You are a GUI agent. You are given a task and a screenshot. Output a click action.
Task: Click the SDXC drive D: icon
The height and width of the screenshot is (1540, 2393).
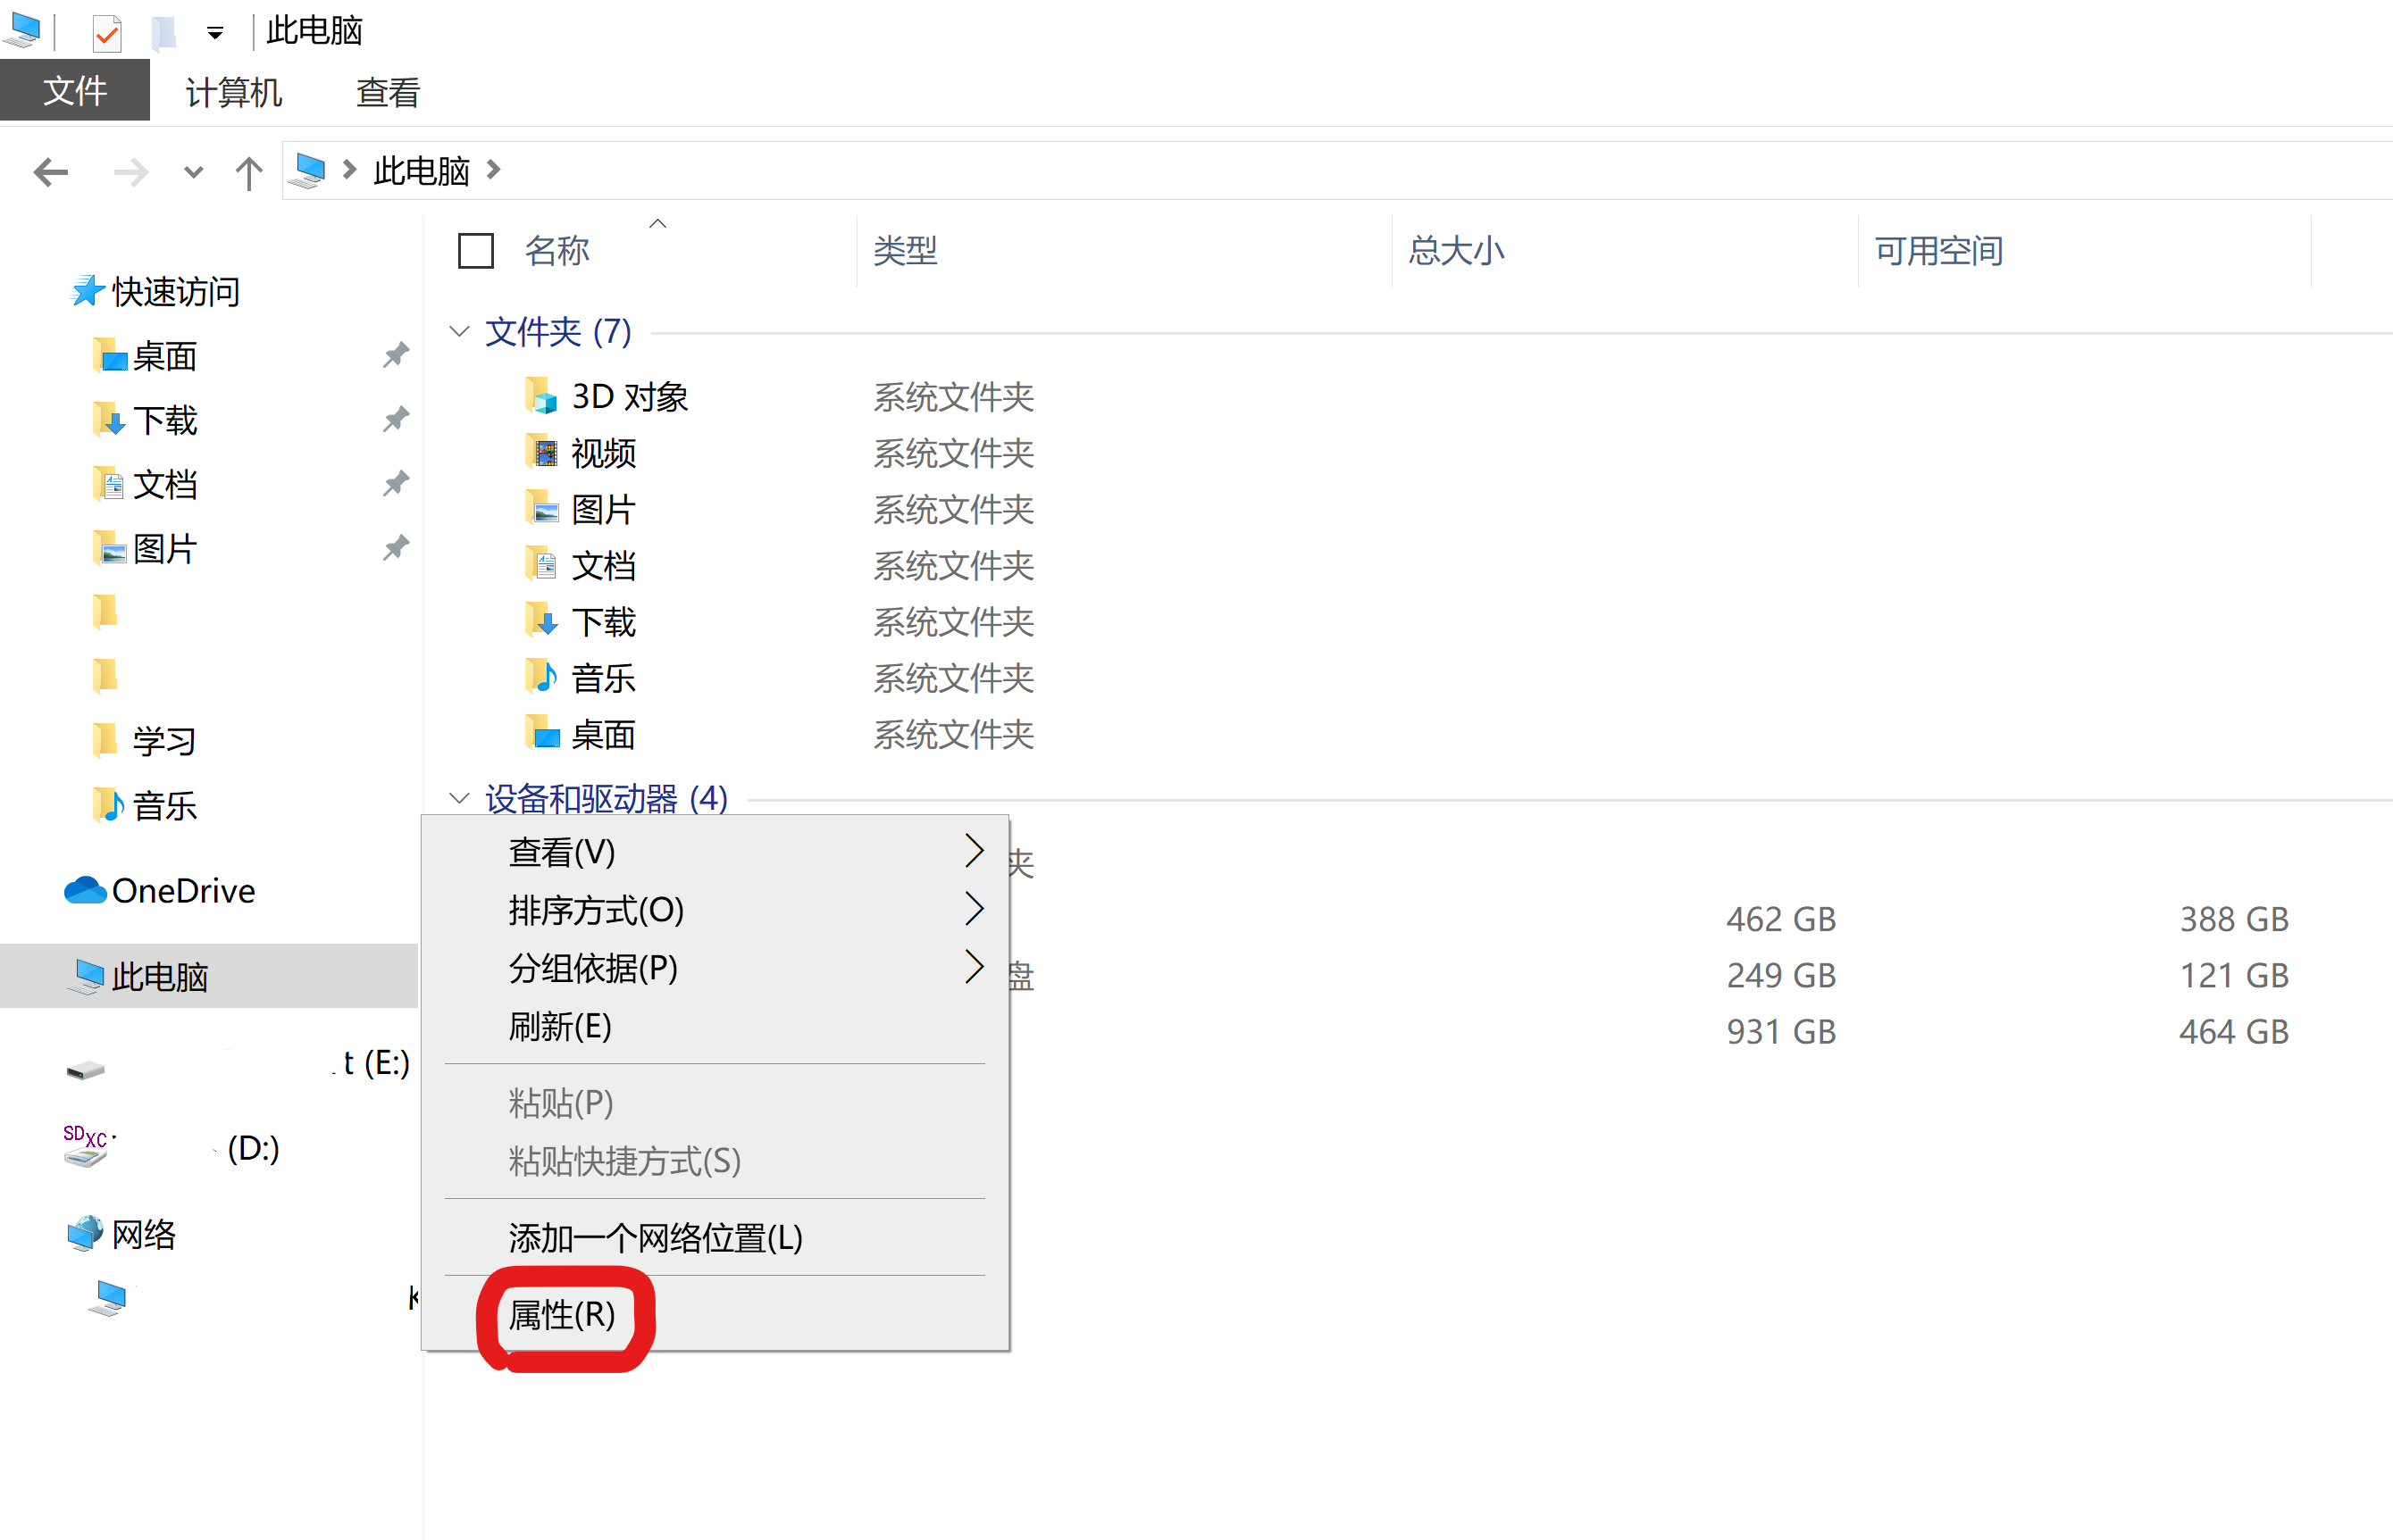click(x=85, y=1148)
